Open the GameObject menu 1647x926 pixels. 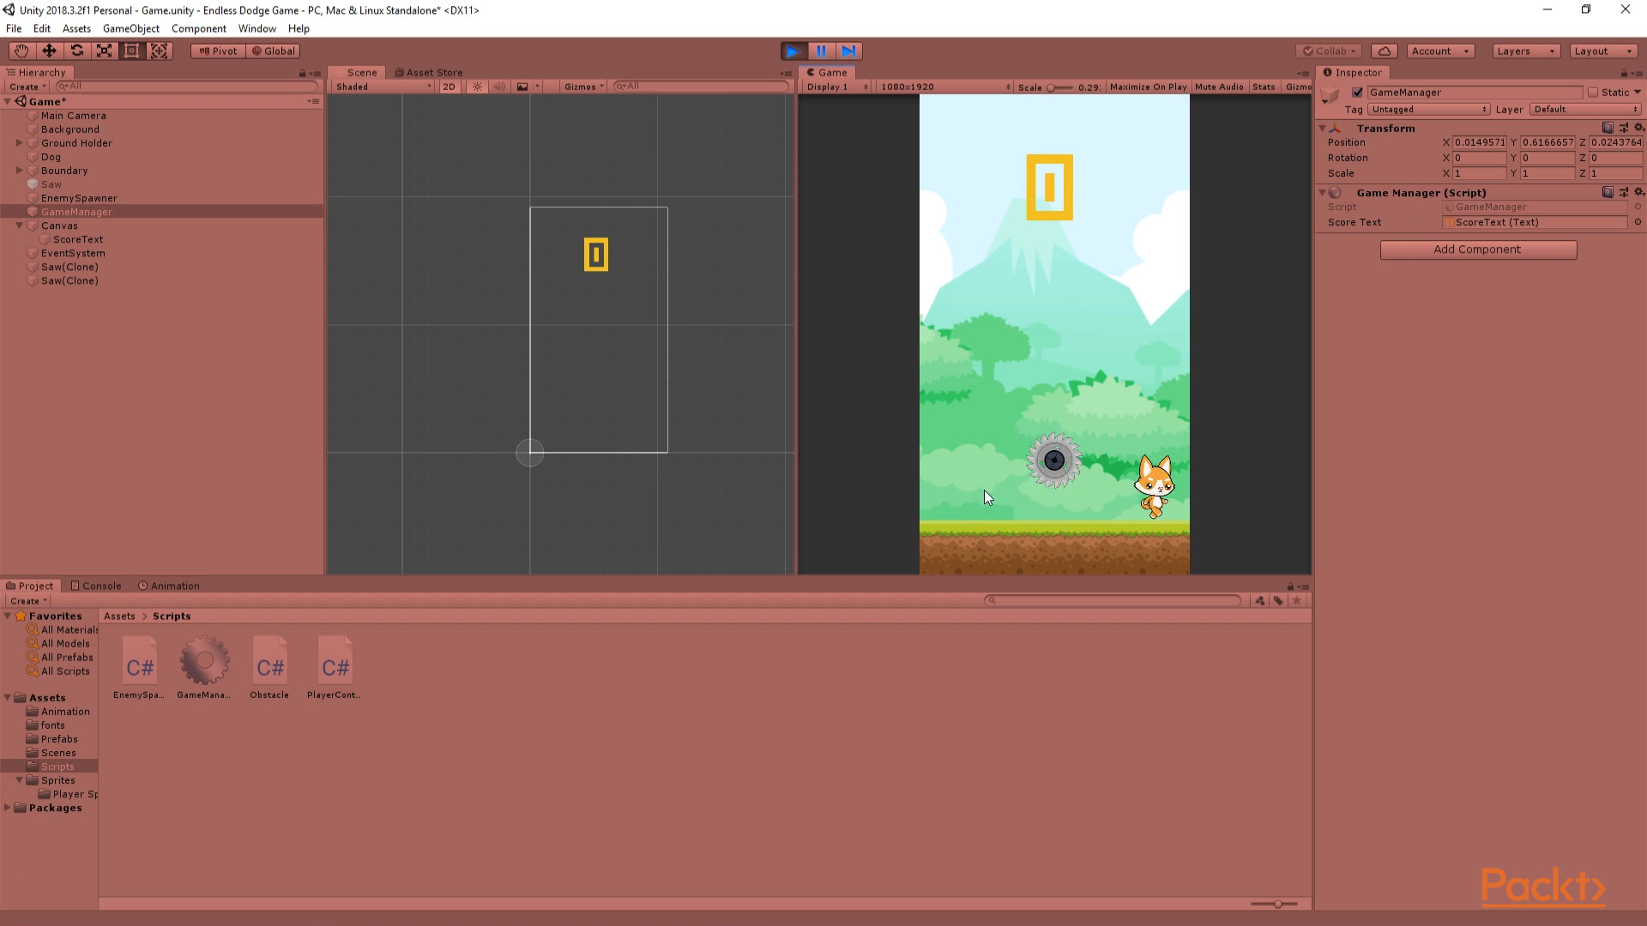pyautogui.click(x=130, y=28)
